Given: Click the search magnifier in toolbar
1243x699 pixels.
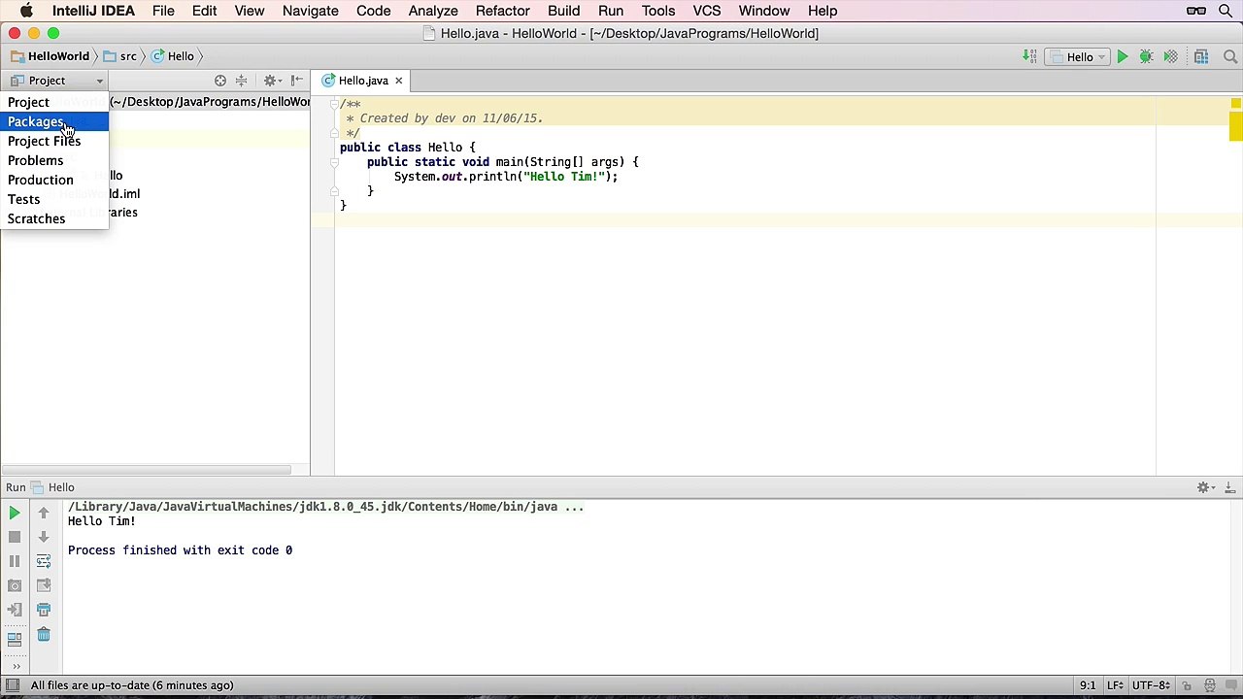Looking at the screenshot, I should pyautogui.click(x=1231, y=57).
